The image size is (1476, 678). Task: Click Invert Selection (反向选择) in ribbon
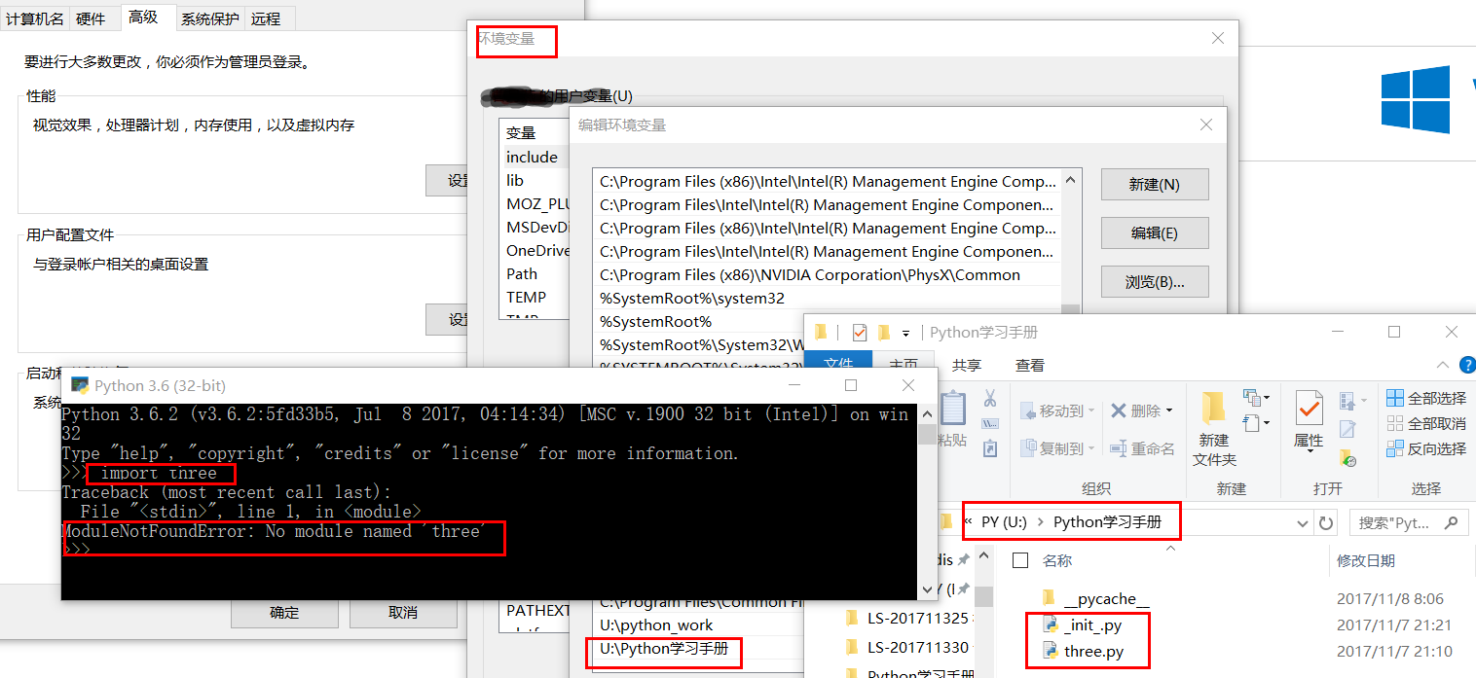pyautogui.click(x=1395, y=448)
